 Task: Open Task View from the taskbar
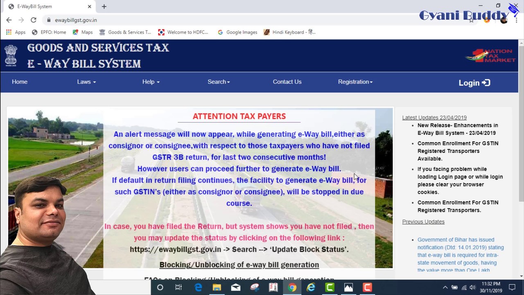pos(178,288)
